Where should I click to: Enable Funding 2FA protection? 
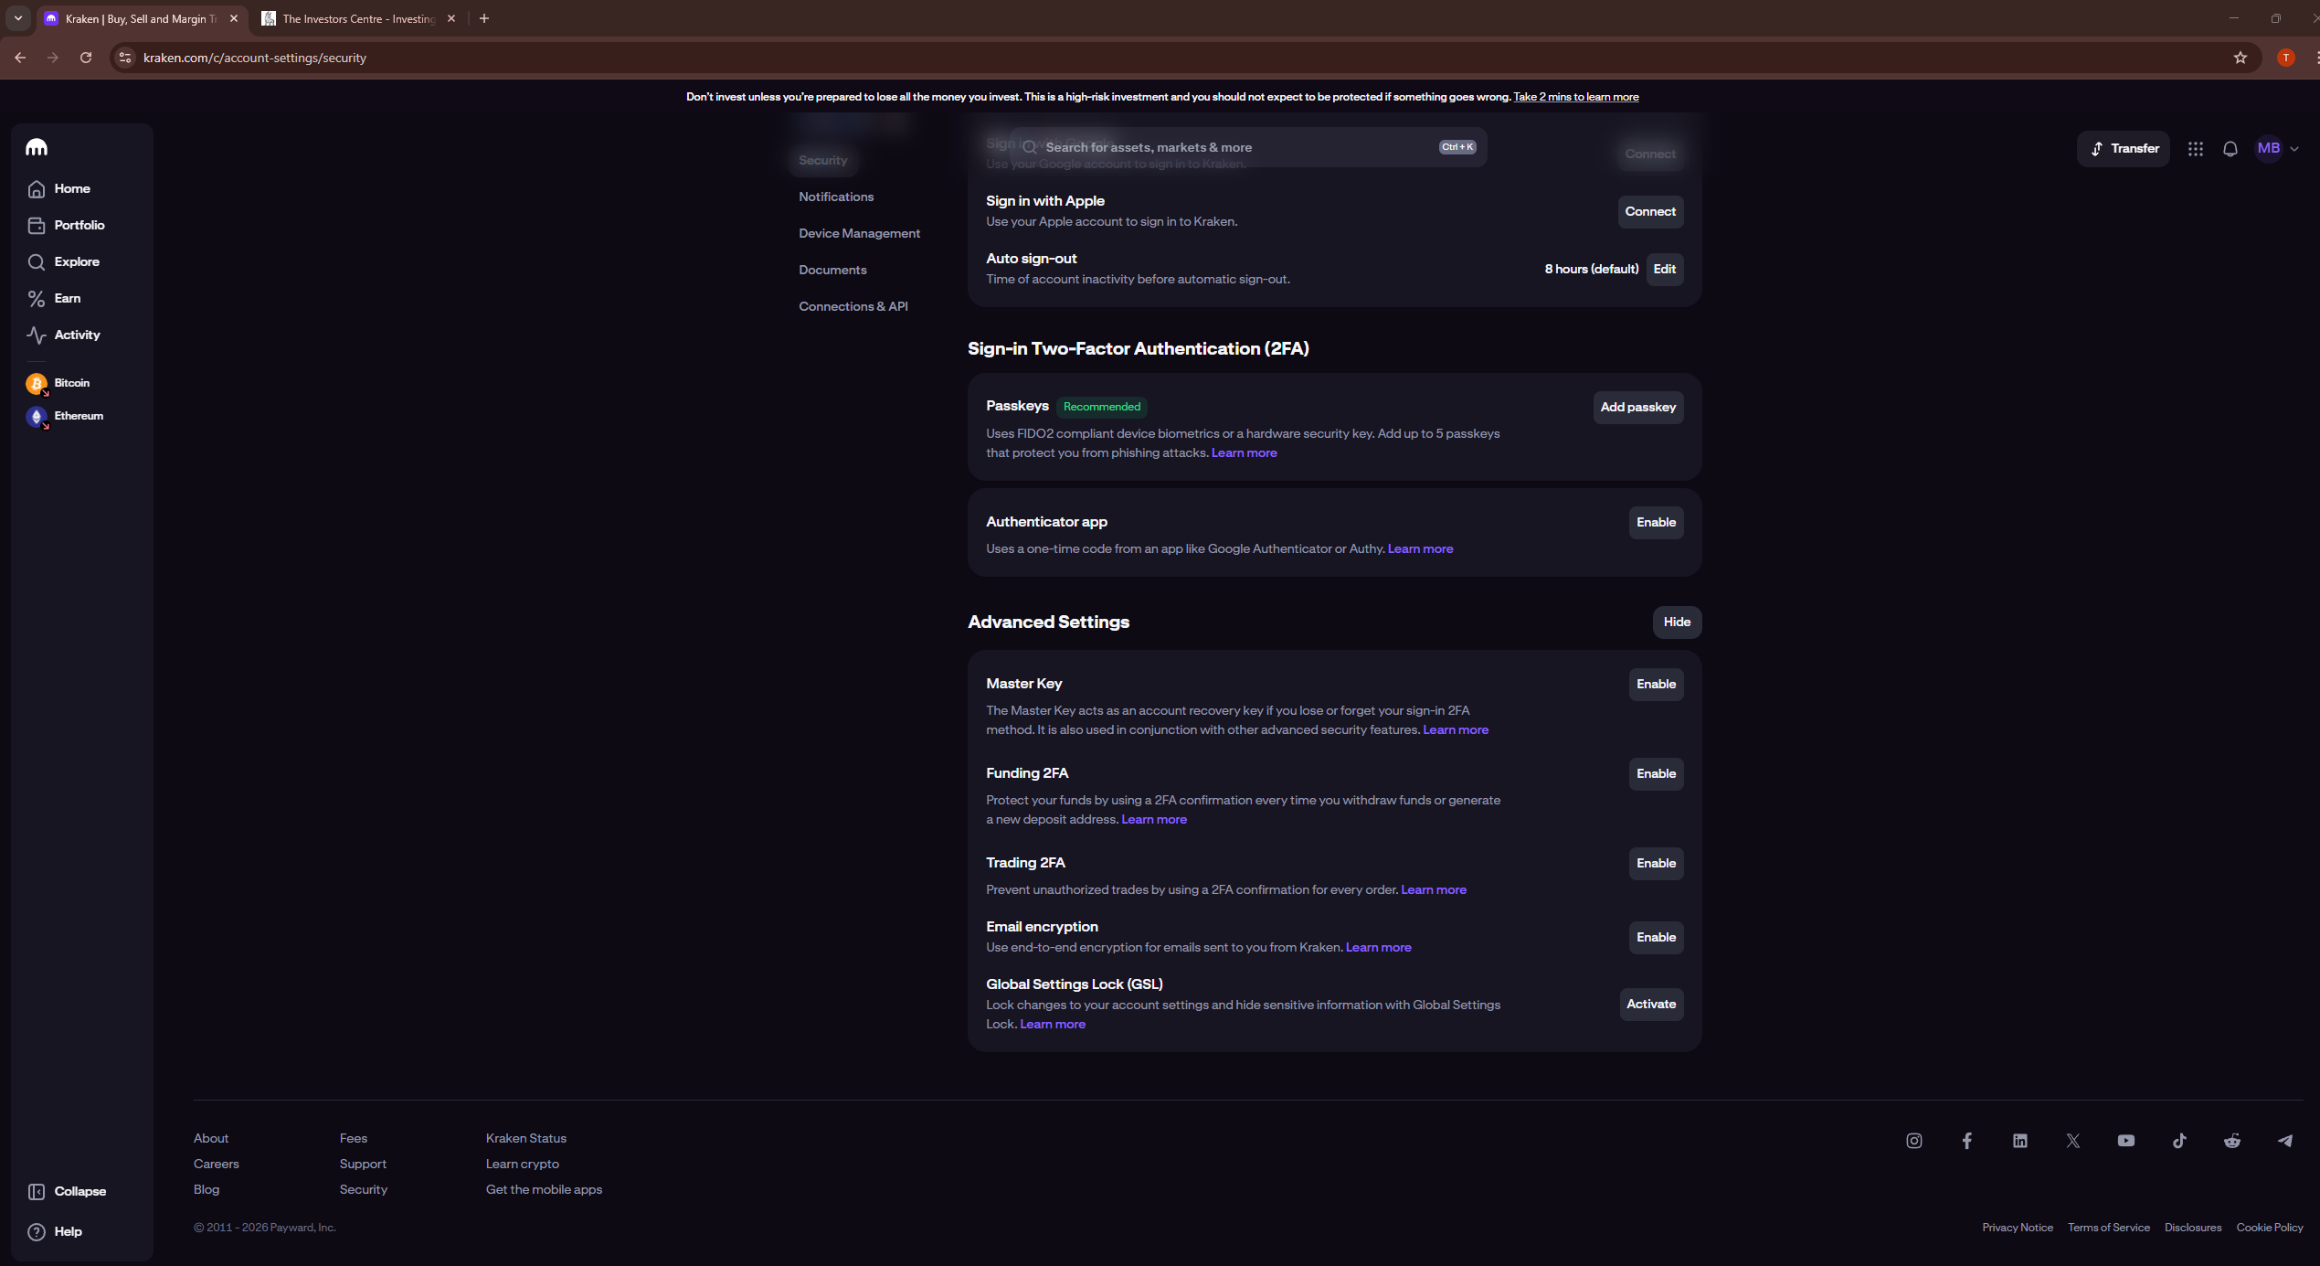tap(1656, 774)
